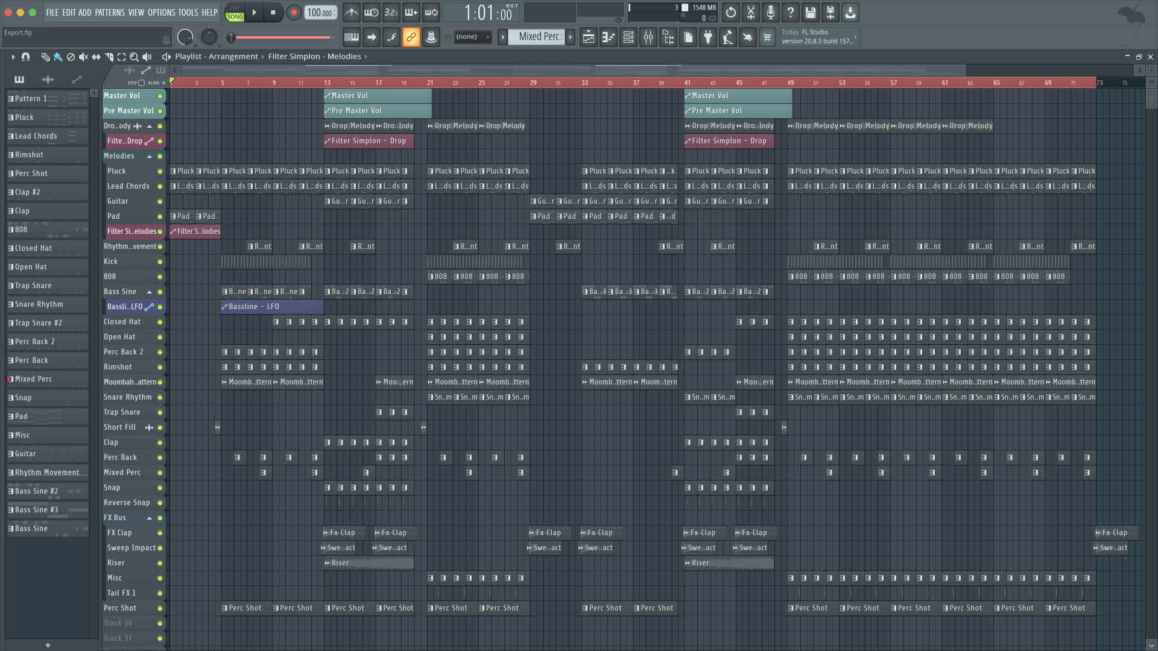
Task: Render audio file with waveform disk icon
Action: click(830, 12)
